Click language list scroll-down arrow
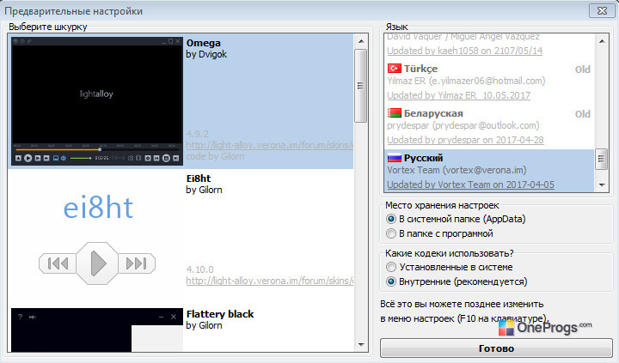Screen dimensions: 619x363 point(602,185)
